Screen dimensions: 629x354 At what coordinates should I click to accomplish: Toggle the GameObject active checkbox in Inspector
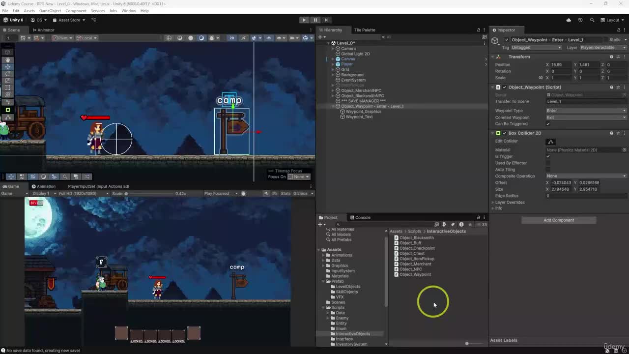[x=507, y=40]
